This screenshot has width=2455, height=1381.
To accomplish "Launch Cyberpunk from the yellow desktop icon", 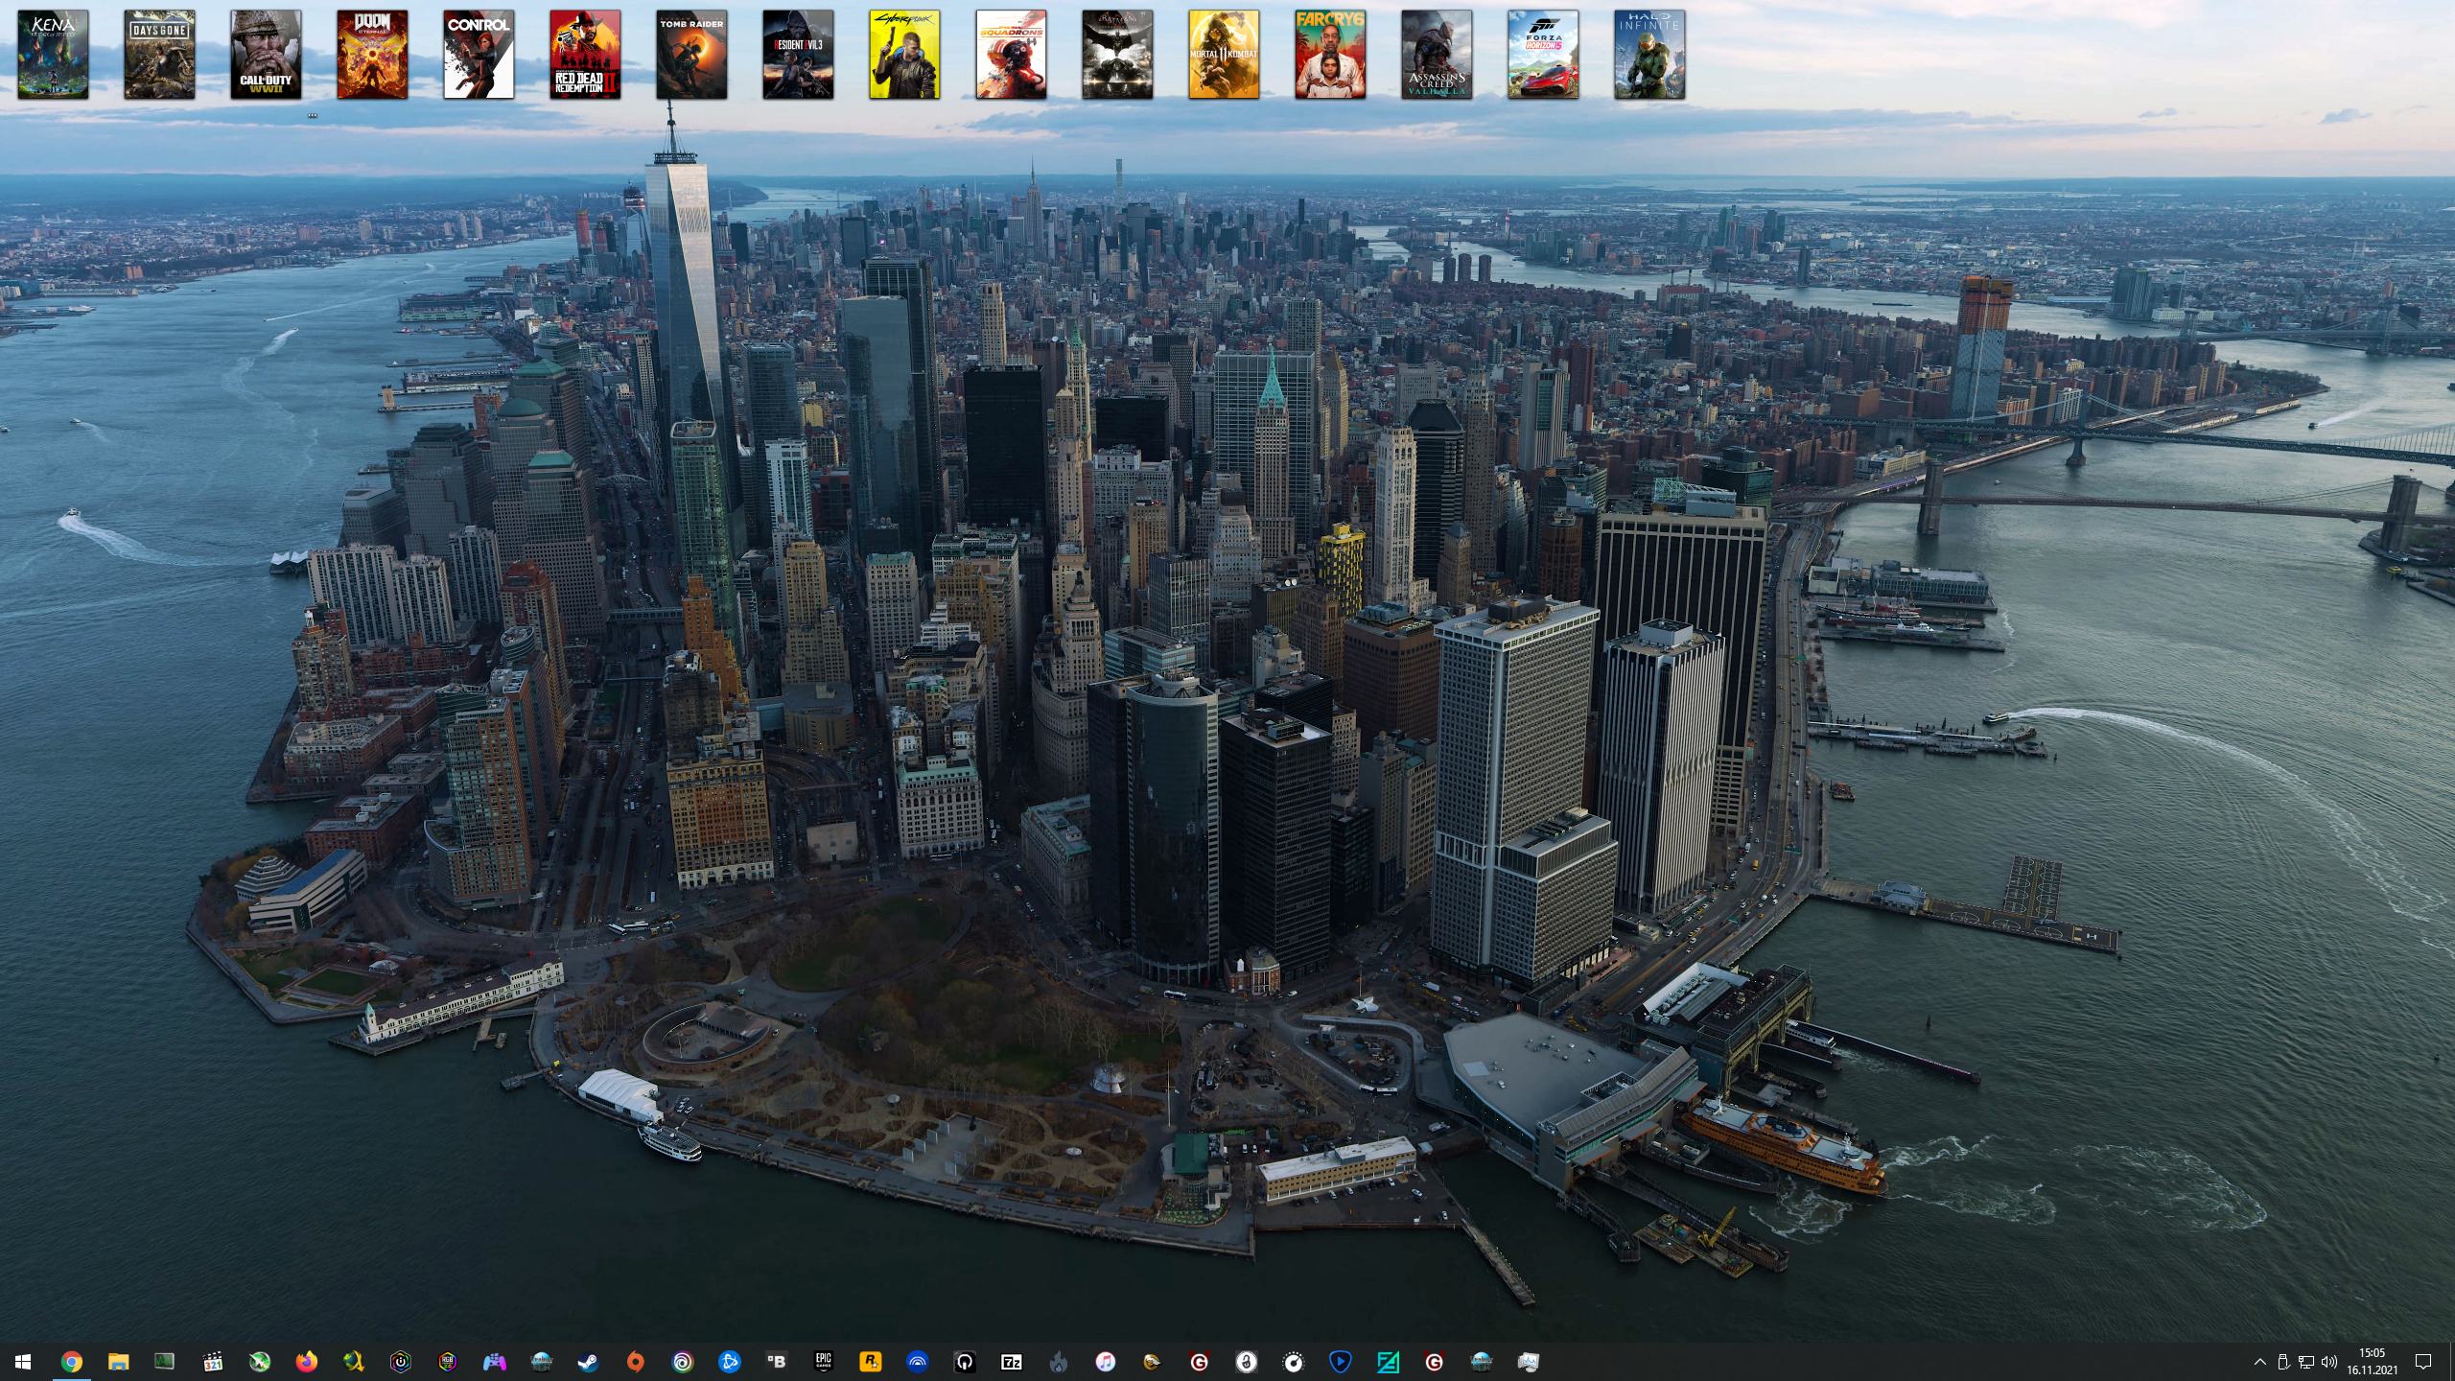I will pos(904,55).
